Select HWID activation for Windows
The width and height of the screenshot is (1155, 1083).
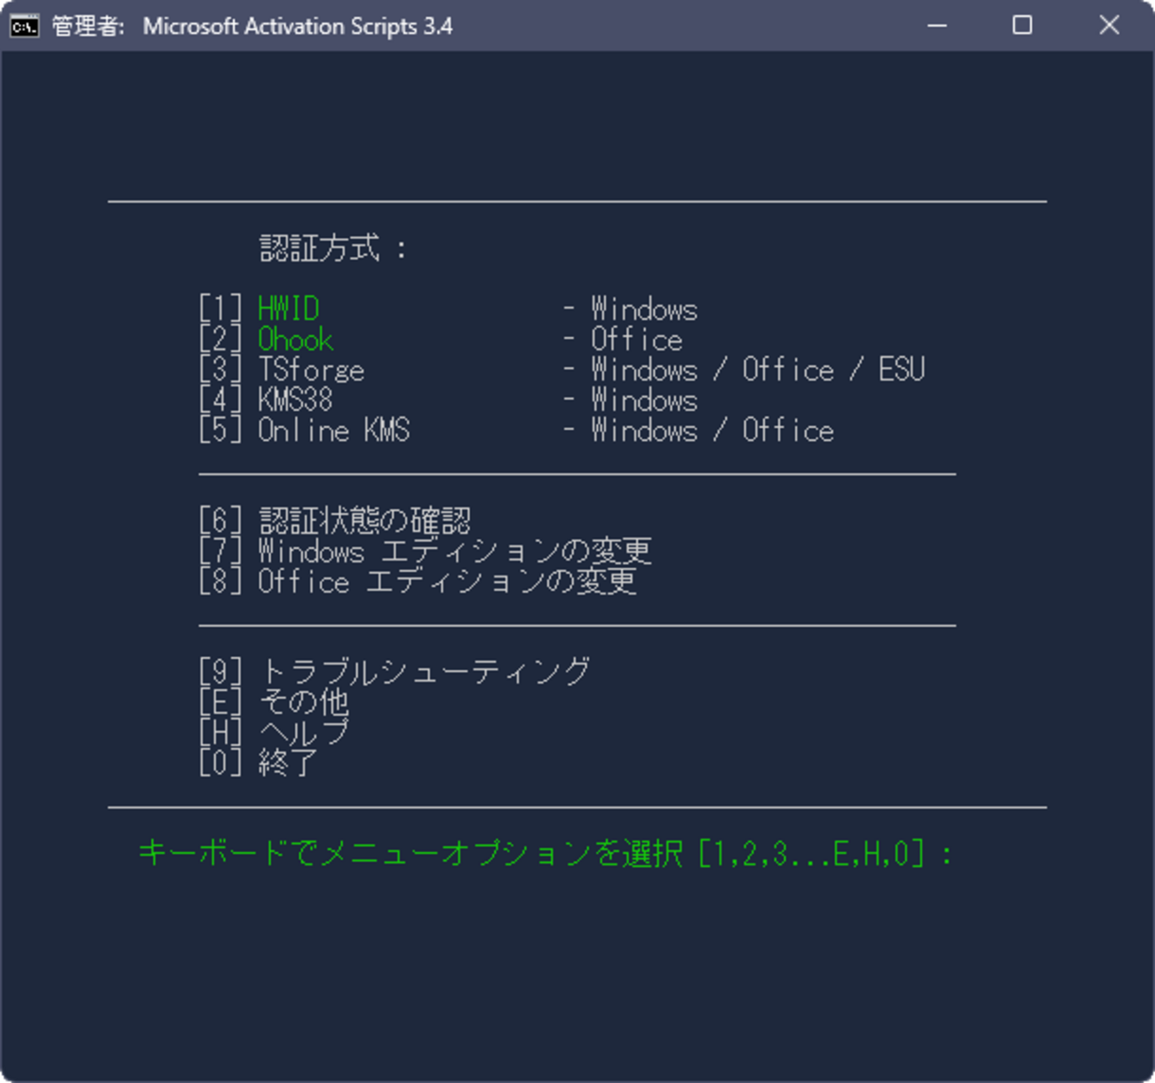[x=289, y=308]
